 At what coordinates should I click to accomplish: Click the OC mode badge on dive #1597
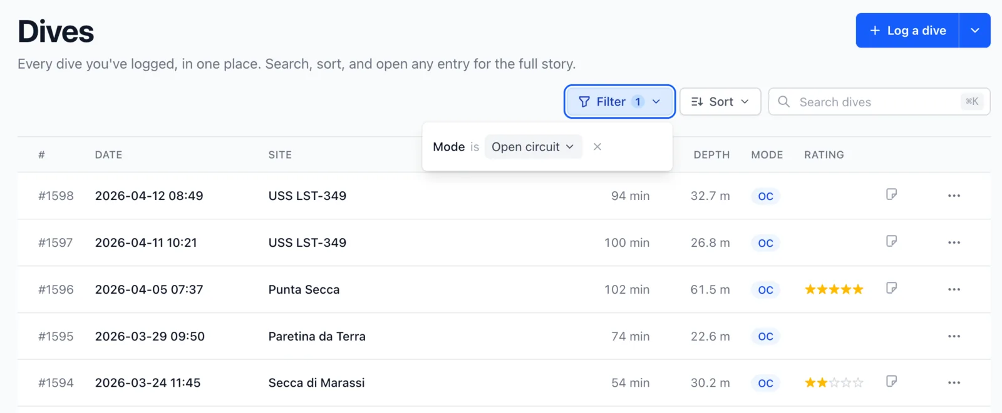click(x=765, y=243)
